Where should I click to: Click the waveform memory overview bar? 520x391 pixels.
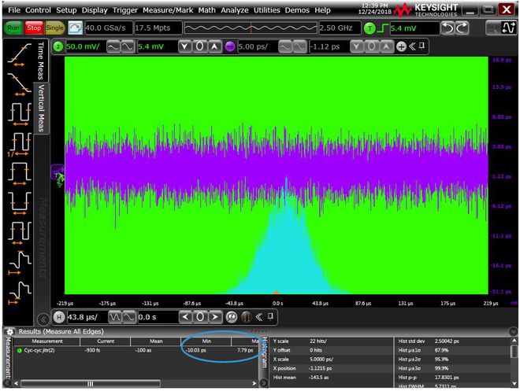[x=251, y=28]
